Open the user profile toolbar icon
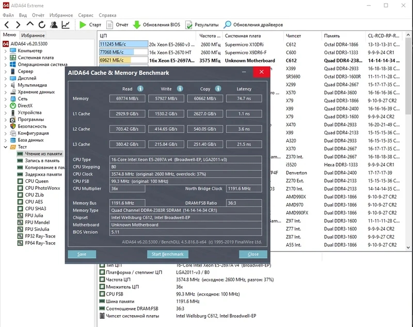 (x=54, y=25)
